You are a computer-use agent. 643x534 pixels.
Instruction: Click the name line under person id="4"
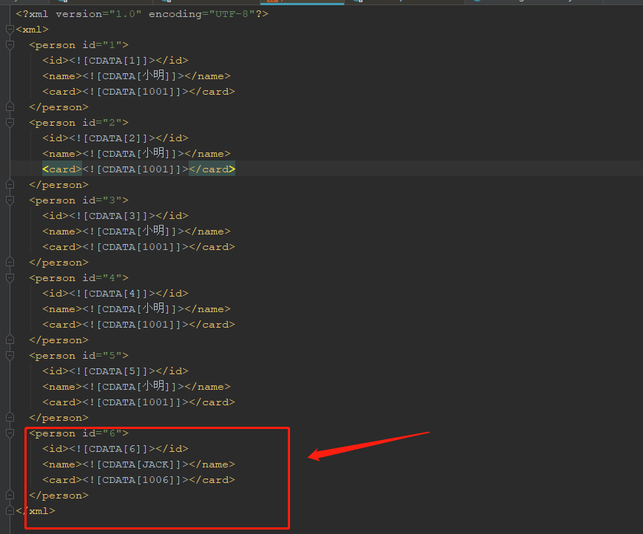click(x=136, y=309)
